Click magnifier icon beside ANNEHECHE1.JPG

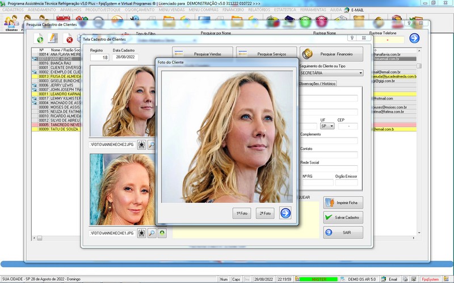(152, 233)
